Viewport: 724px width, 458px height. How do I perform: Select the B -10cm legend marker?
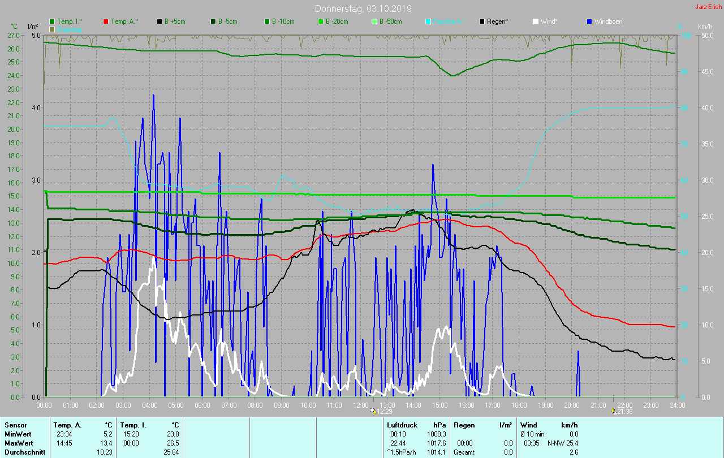[x=267, y=21]
